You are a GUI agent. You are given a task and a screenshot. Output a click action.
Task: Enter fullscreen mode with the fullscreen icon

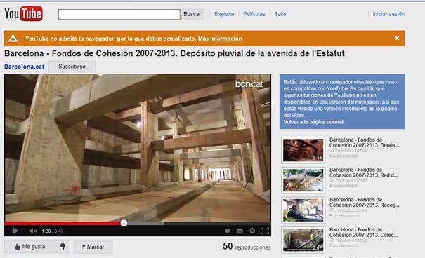point(265,231)
